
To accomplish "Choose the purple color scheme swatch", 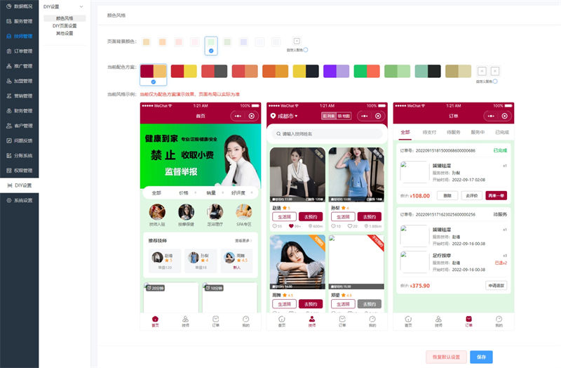I will [x=337, y=71].
